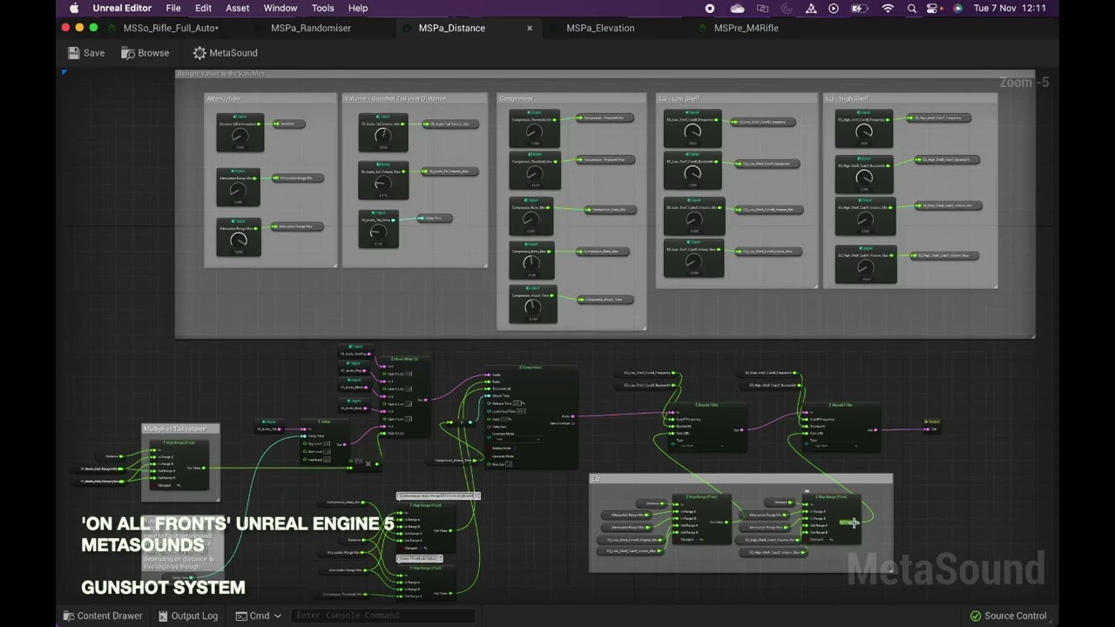The width and height of the screenshot is (1115, 627).
Task: Open the Window menu
Action: [x=280, y=8]
